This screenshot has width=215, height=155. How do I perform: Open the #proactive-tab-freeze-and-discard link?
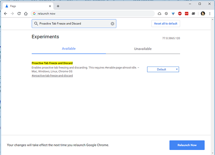tap(52, 76)
